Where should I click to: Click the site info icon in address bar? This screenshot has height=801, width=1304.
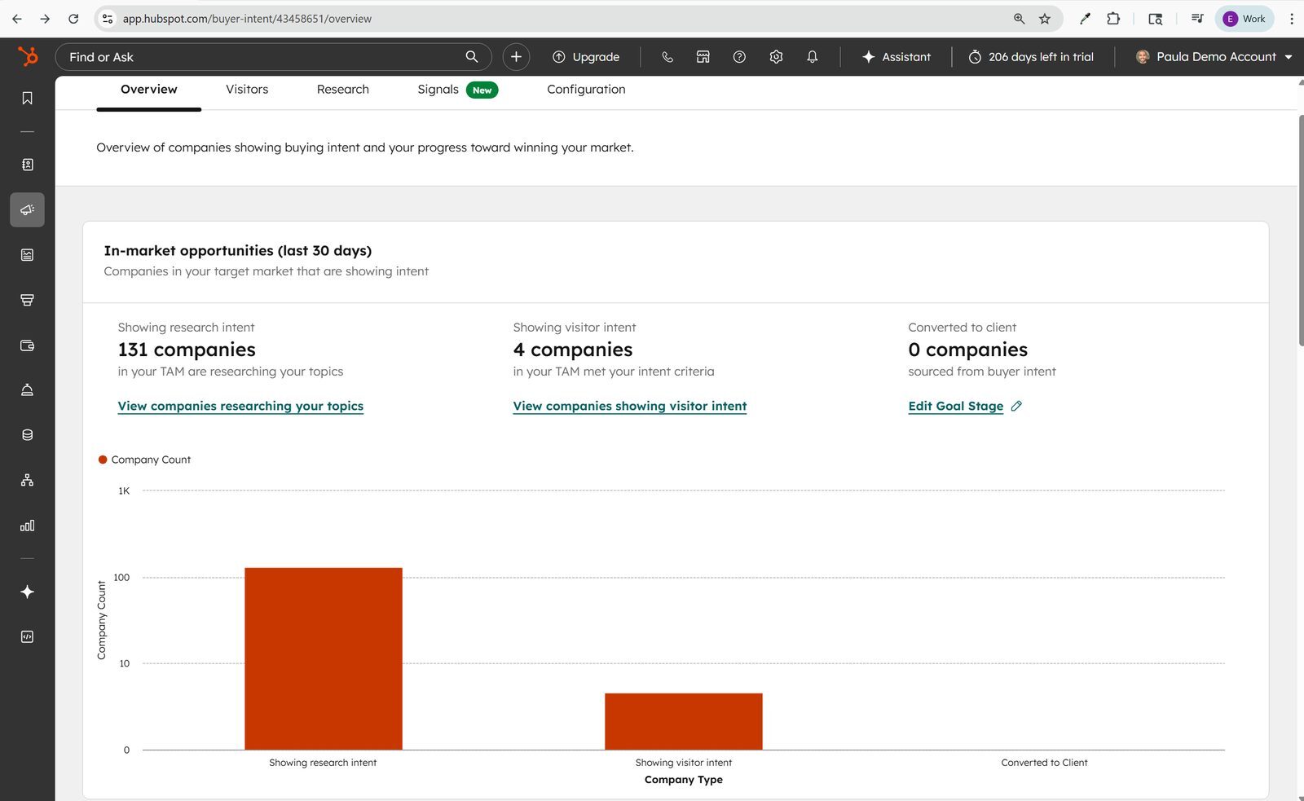pyautogui.click(x=108, y=18)
